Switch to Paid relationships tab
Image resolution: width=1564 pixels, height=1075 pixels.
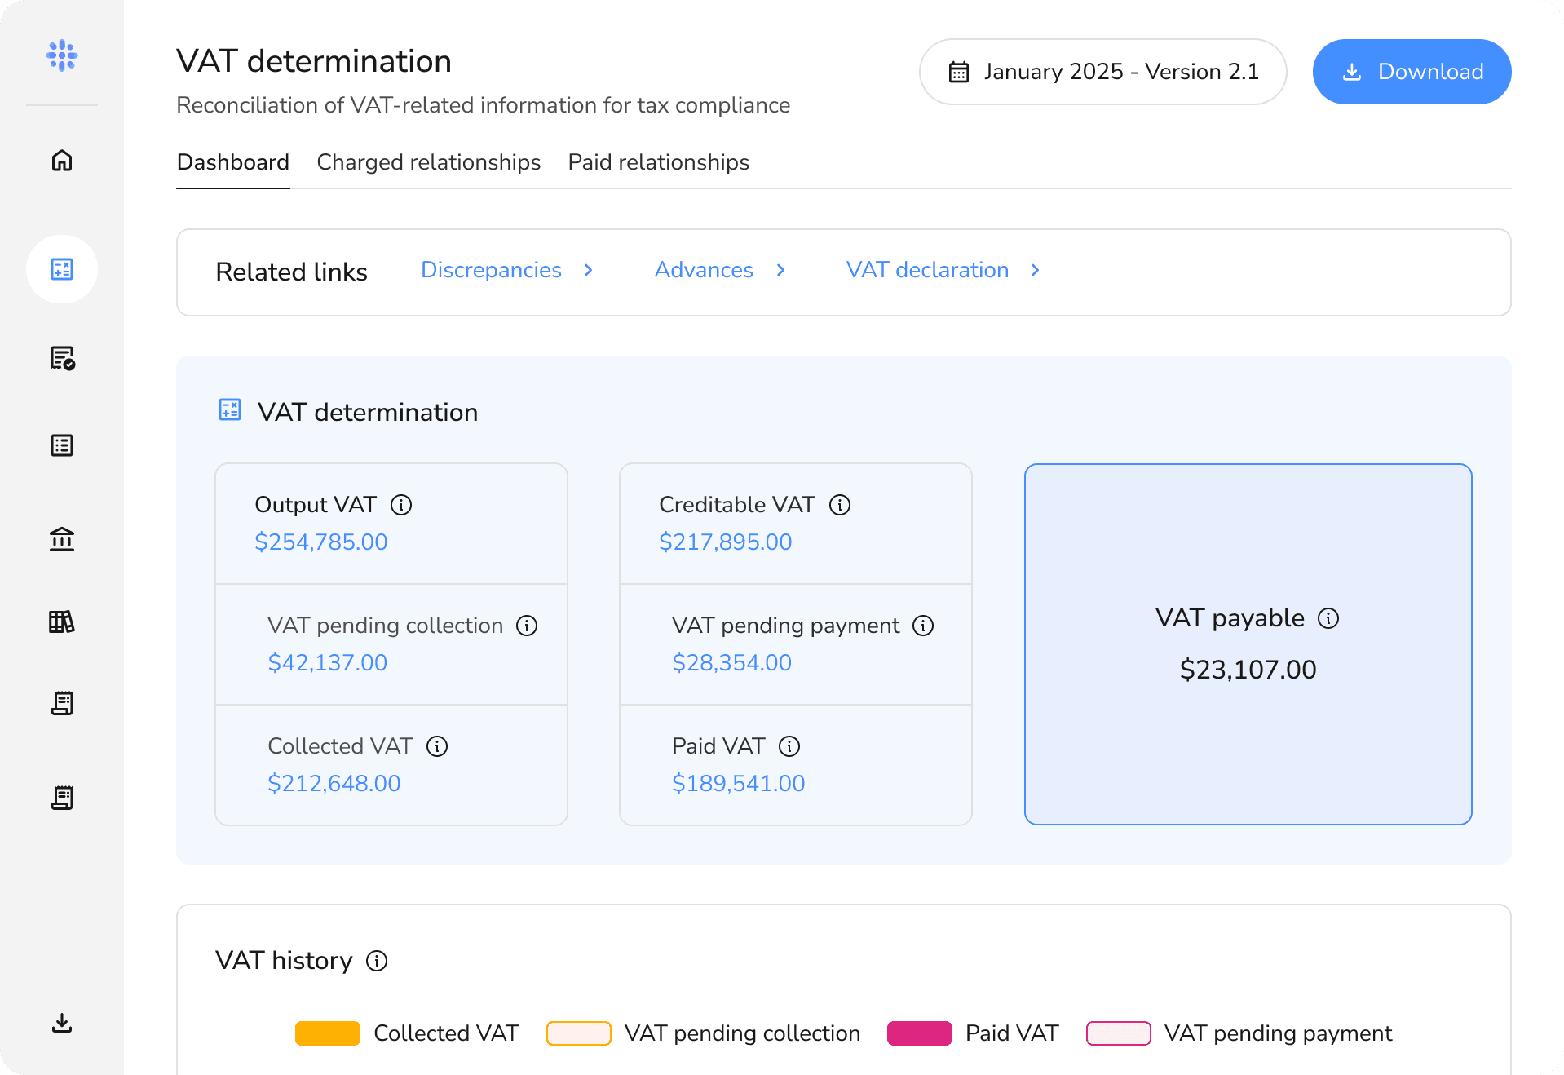[658, 162]
